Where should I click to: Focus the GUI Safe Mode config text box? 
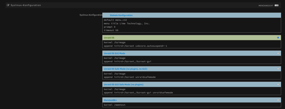click(192, 91)
